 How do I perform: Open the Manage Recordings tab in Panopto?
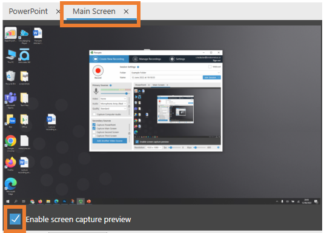click(x=147, y=59)
